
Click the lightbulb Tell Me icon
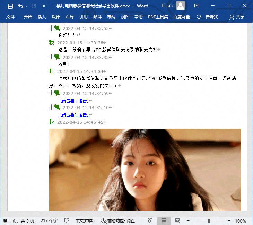tap(199, 17)
